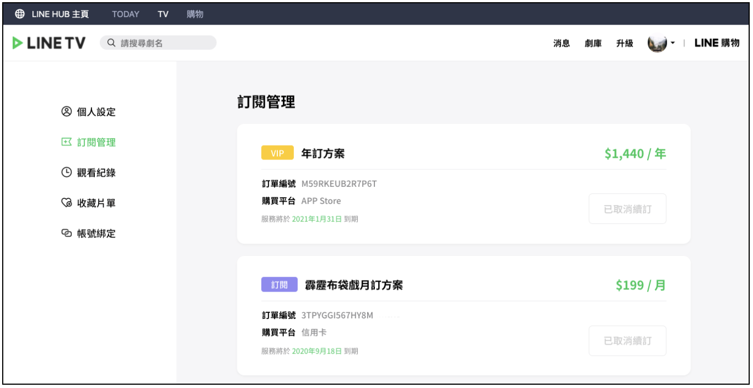This screenshot has width=753, height=388.
Task: Open the 購物 tab in top bar
Action: (x=195, y=14)
